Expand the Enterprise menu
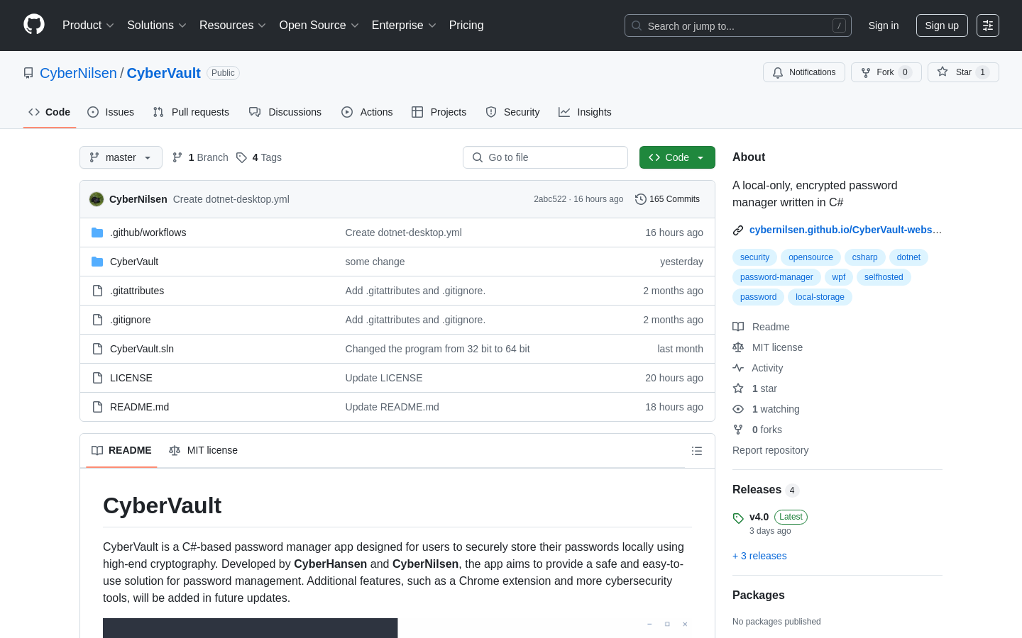This screenshot has width=1022, height=638. coord(404,26)
